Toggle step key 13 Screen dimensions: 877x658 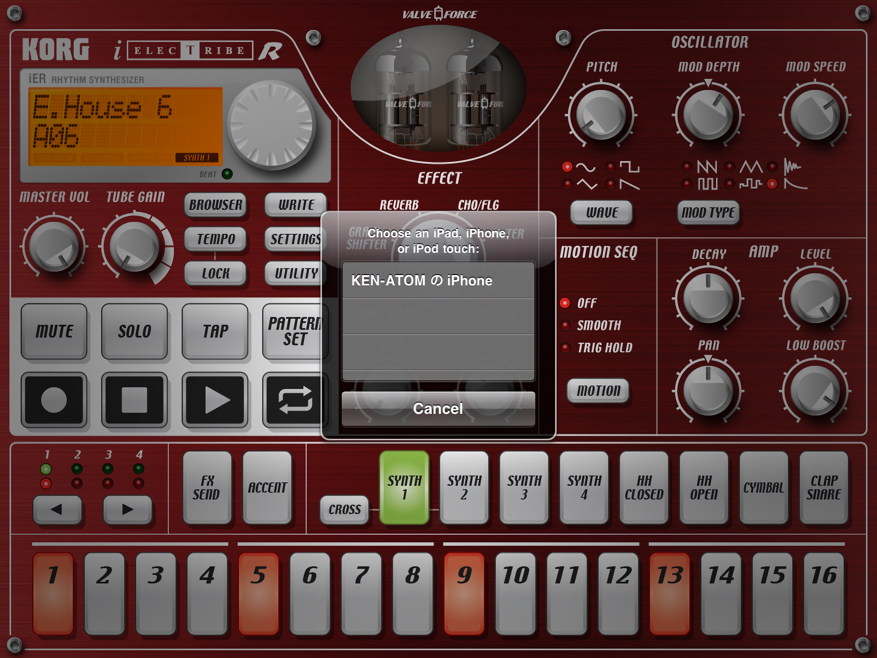click(670, 594)
